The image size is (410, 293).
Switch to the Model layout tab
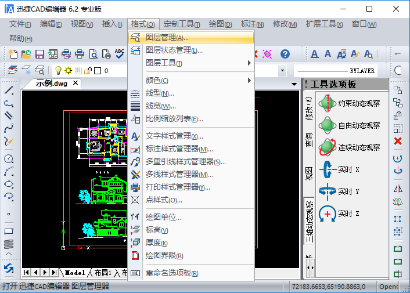75,273
